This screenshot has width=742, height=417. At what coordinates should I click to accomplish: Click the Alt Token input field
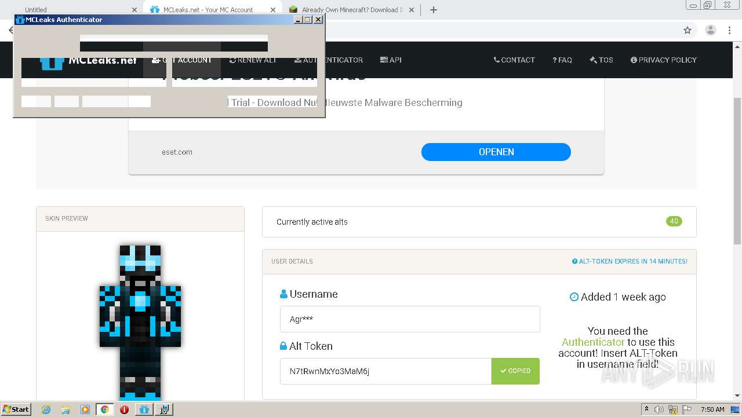click(x=385, y=371)
